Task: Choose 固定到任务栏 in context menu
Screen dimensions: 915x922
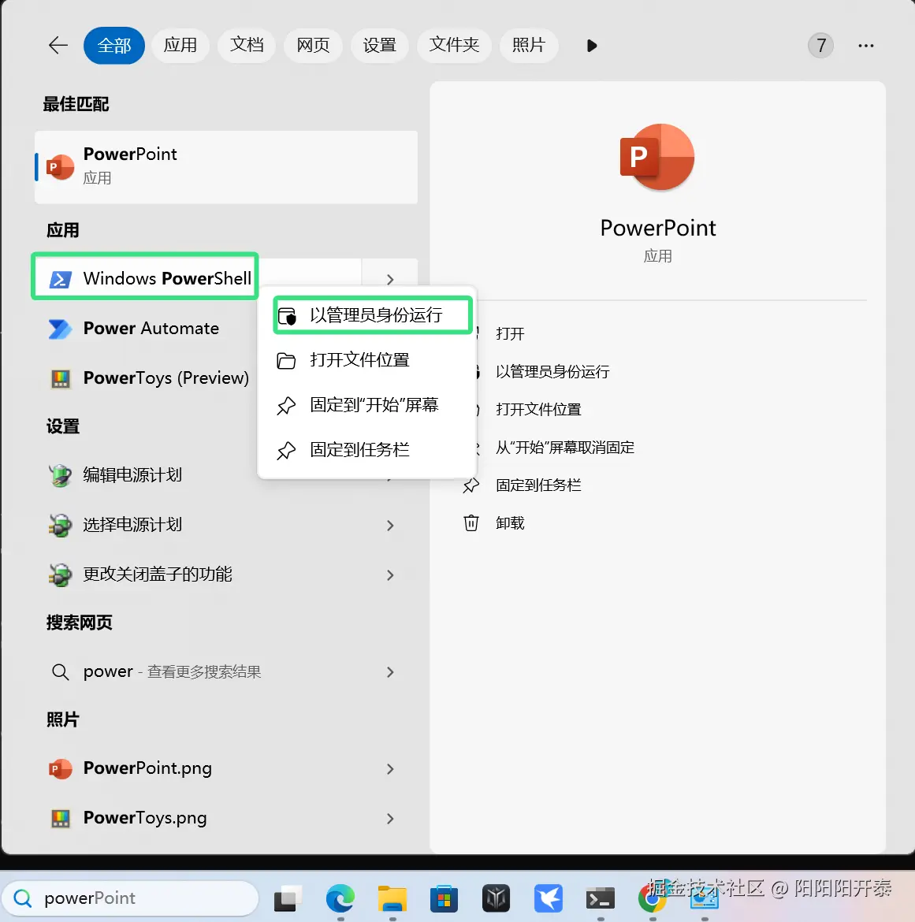Action: point(367,450)
